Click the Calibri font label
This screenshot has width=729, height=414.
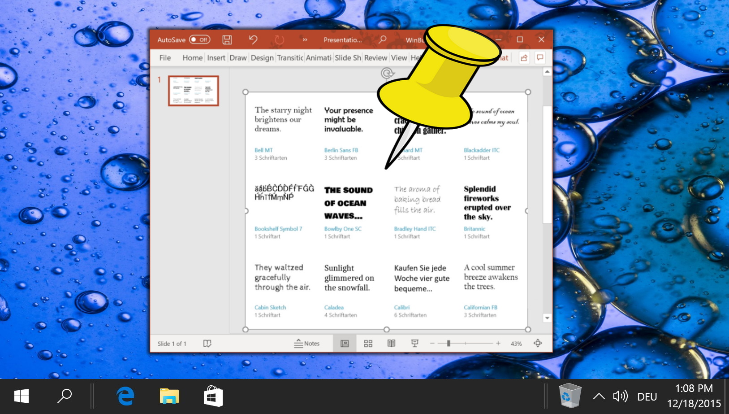pyautogui.click(x=402, y=307)
